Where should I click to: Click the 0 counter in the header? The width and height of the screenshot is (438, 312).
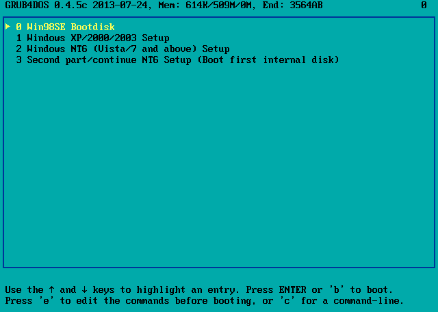point(424,5)
